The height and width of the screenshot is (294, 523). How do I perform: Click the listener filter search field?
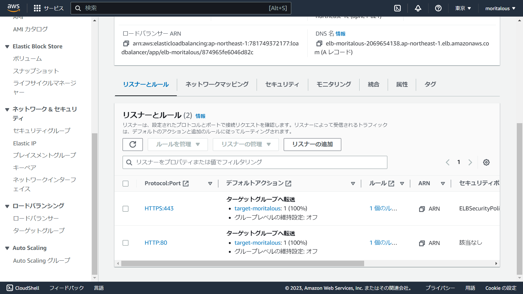pyautogui.click(x=255, y=162)
